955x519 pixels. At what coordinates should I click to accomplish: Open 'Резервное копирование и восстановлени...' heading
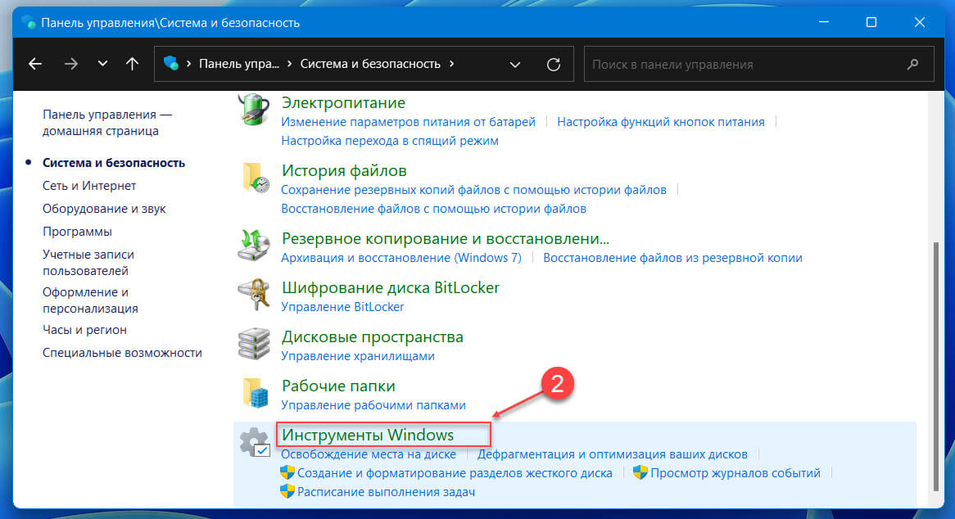(446, 238)
